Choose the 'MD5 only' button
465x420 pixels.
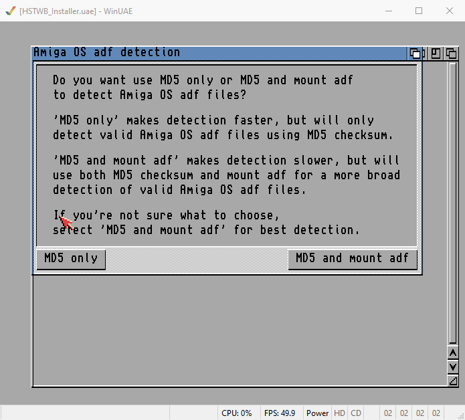[71, 259]
